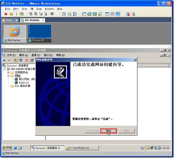The height and width of the screenshot is (158, 174).
Task: Click the 完成 (Finish) button in wizard
Action: 108,131
